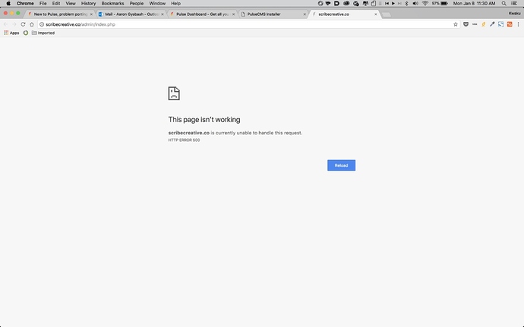Close the PulseCMS Installer tab

(x=302, y=14)
